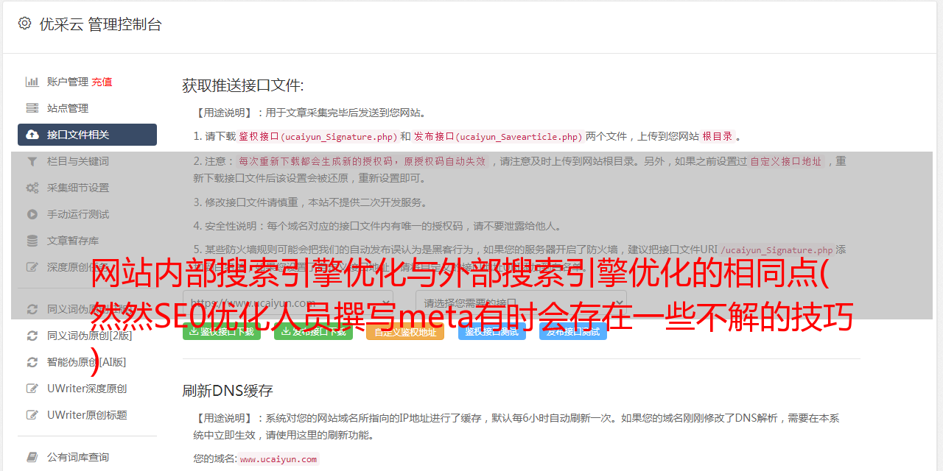Click the green 鉴权接口下载 button
The image size is (943, 471).
pyautogui.click(x=222, y=332)
